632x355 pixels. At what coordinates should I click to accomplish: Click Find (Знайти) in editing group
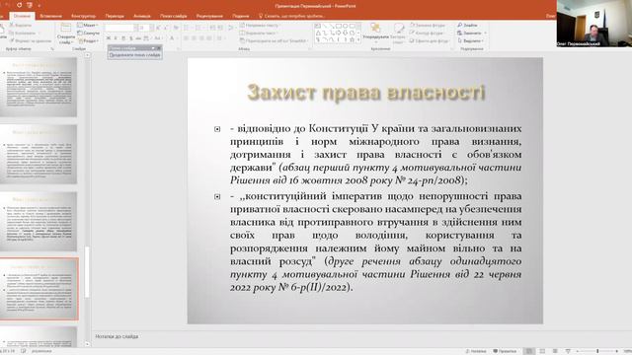pyautogui.click(x=467, y=25)
